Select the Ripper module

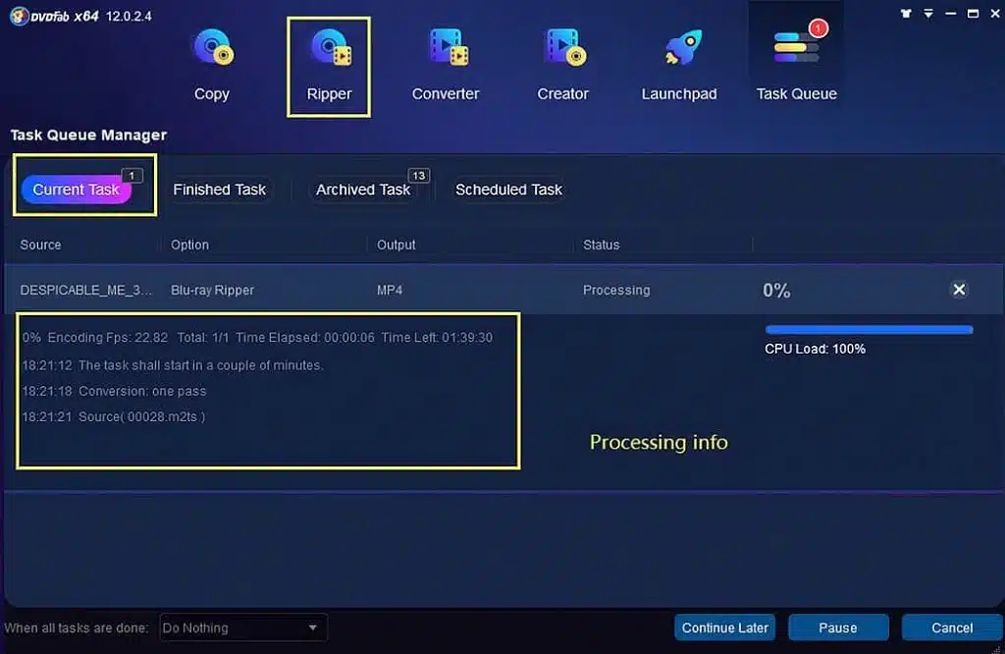329,59
